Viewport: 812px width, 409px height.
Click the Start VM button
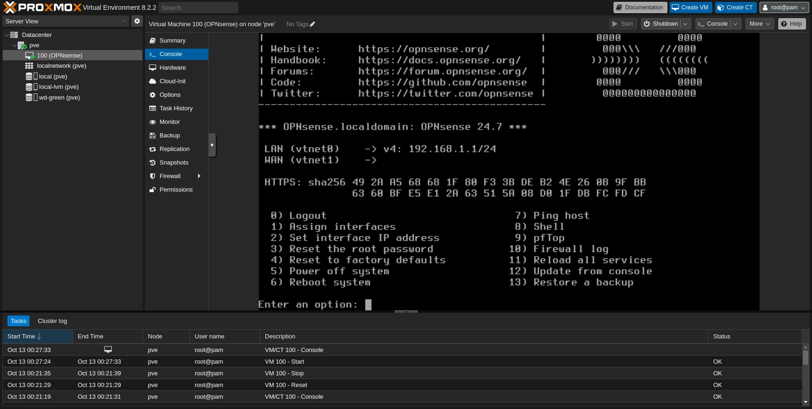pos(623,24)
